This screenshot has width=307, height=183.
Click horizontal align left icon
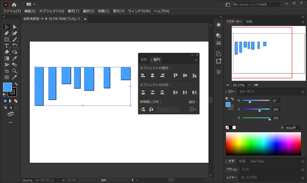point(143,75)
